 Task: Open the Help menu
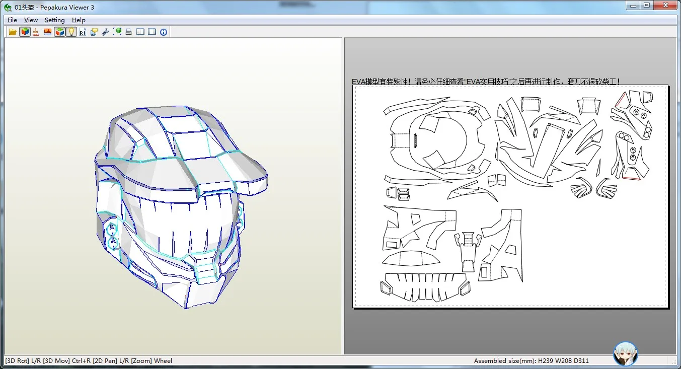(x=79, y=20)
